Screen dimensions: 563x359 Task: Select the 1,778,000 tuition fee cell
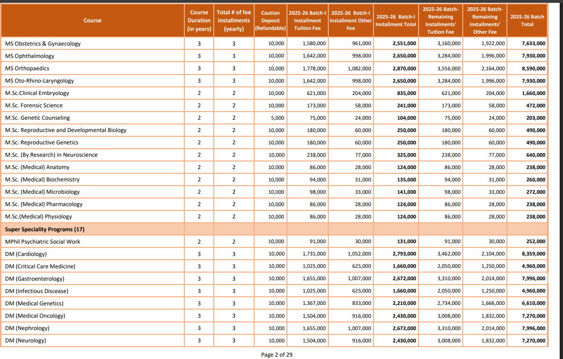pyautogui.click(x=314, y=68)
